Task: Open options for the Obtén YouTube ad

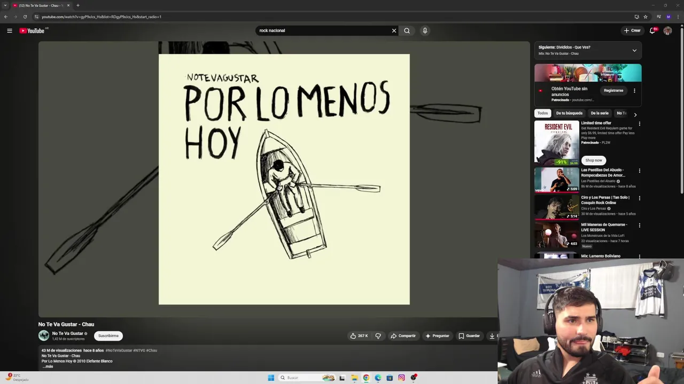Action: [634, 91]
